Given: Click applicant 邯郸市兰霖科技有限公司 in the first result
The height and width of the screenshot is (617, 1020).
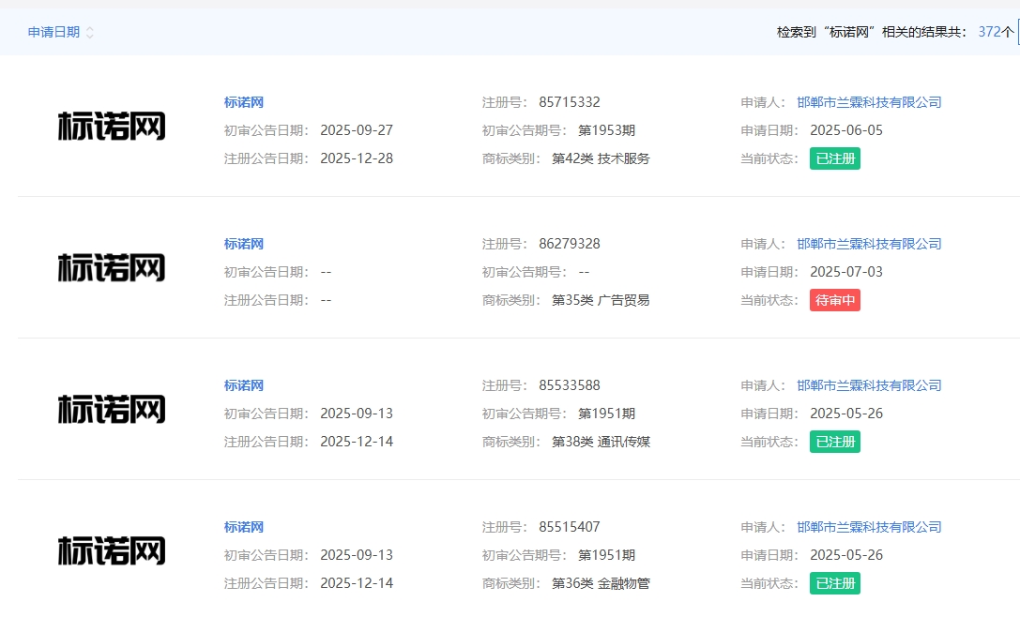Looking at the screenshot, I should [869, 102].
